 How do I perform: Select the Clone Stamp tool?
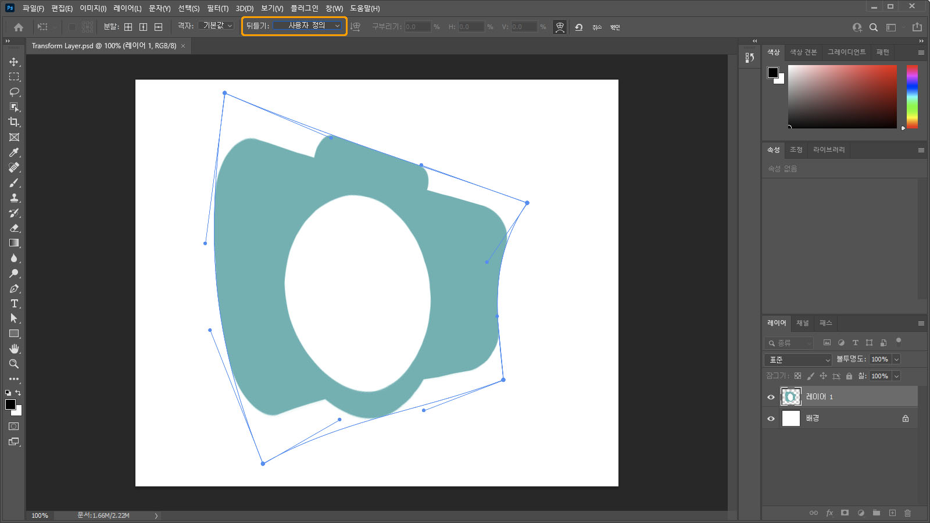point(14,198)
